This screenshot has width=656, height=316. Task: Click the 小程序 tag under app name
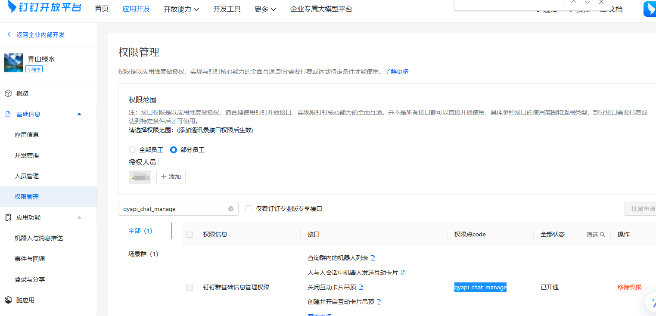point(34,69)
